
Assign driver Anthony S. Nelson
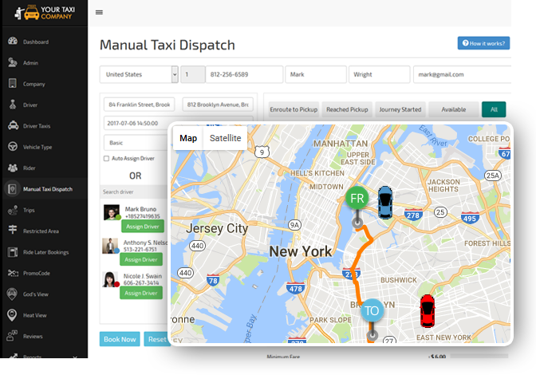141,259
